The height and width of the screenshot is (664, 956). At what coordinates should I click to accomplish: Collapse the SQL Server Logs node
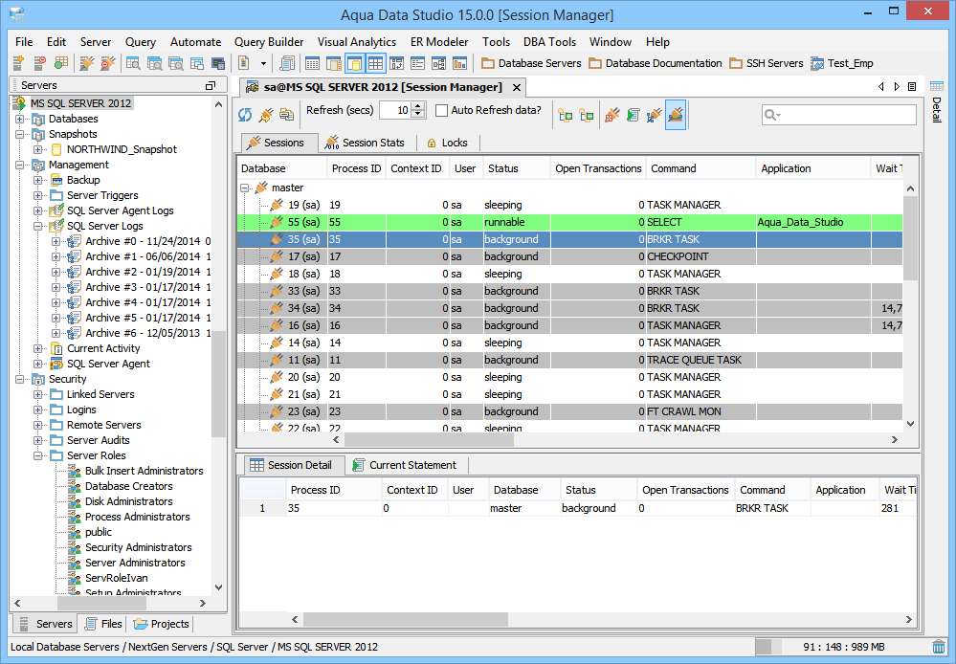point(38,226)
